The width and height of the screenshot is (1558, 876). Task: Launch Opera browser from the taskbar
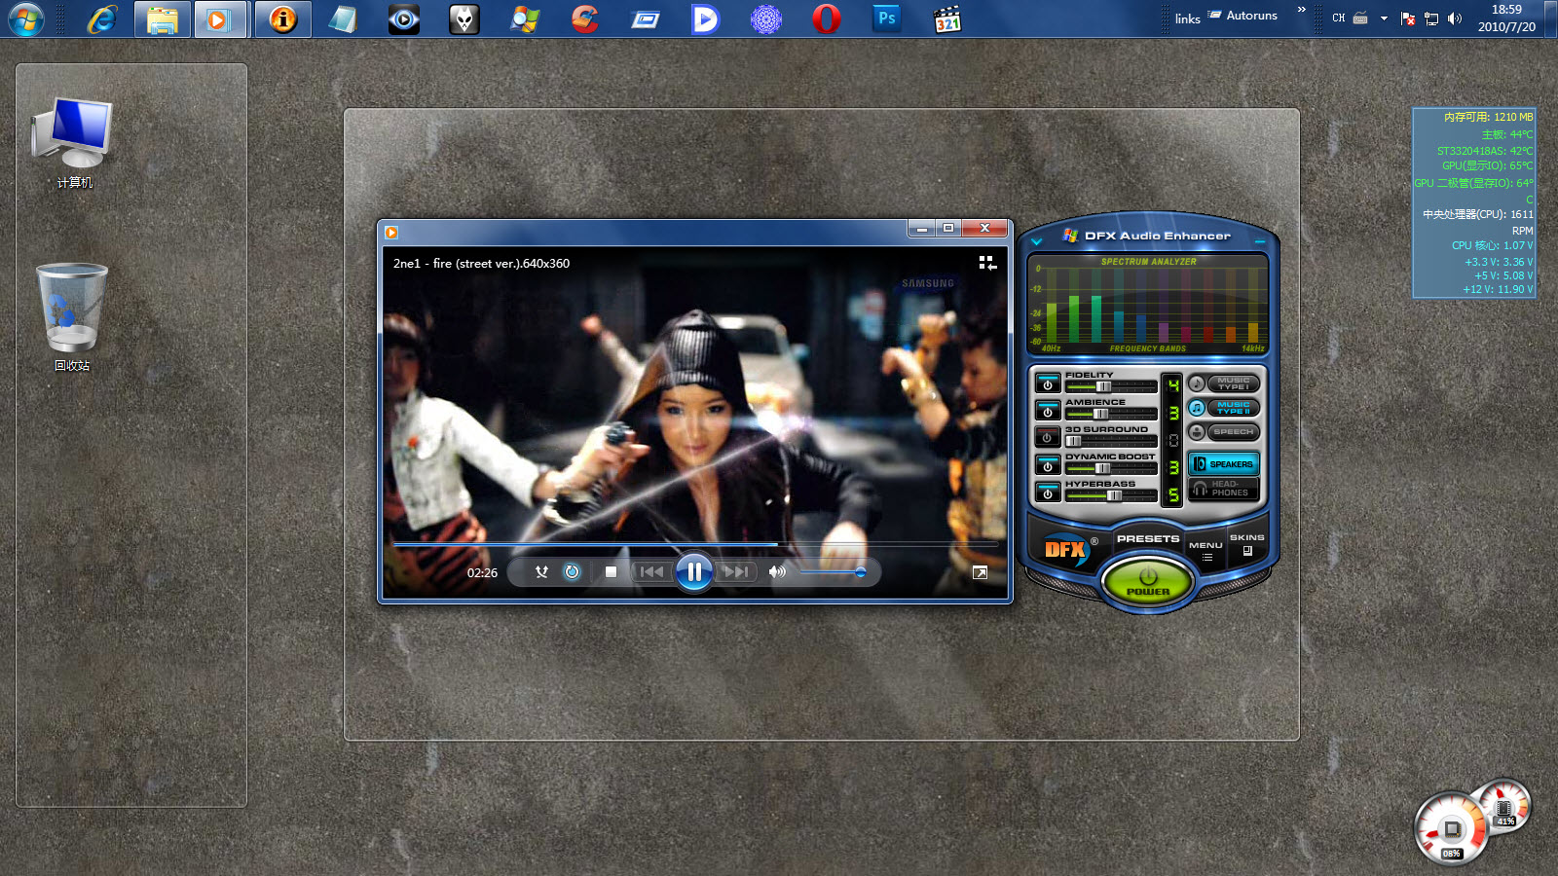[x=827, y=18]
